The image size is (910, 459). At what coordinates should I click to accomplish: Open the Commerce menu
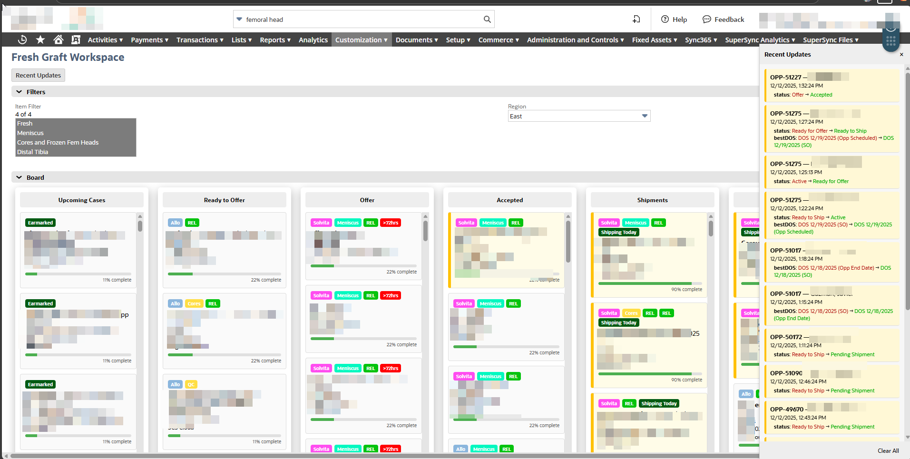(499, 40)
